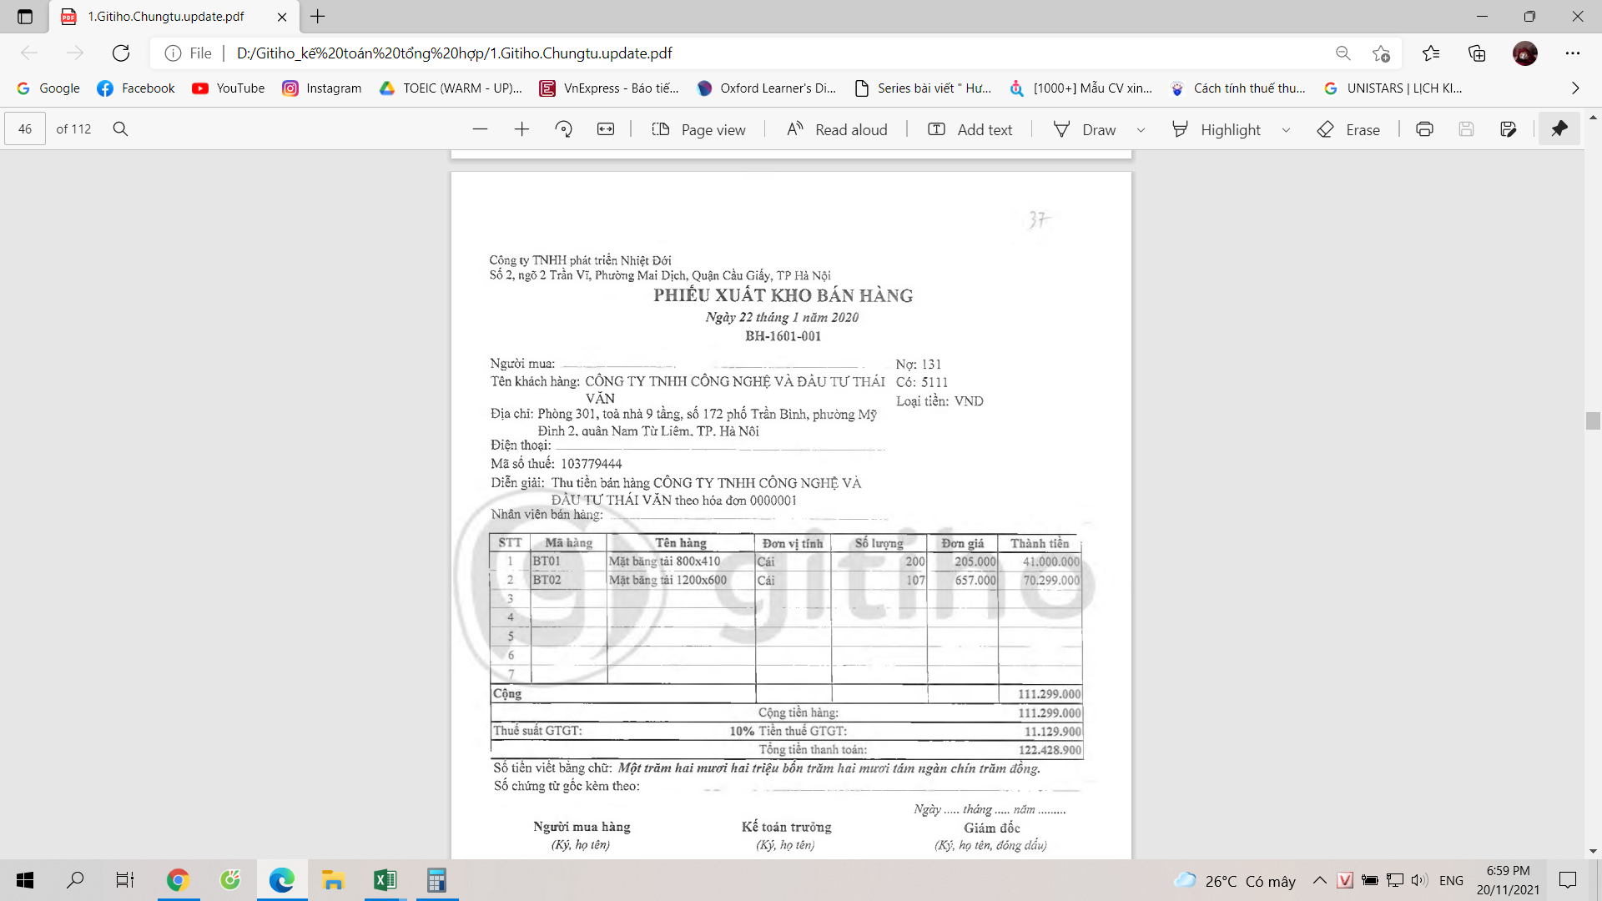This screenshot has height=901, width=1602.
Task: Zoom in with the PDF plus button
Action: (522, 129)
